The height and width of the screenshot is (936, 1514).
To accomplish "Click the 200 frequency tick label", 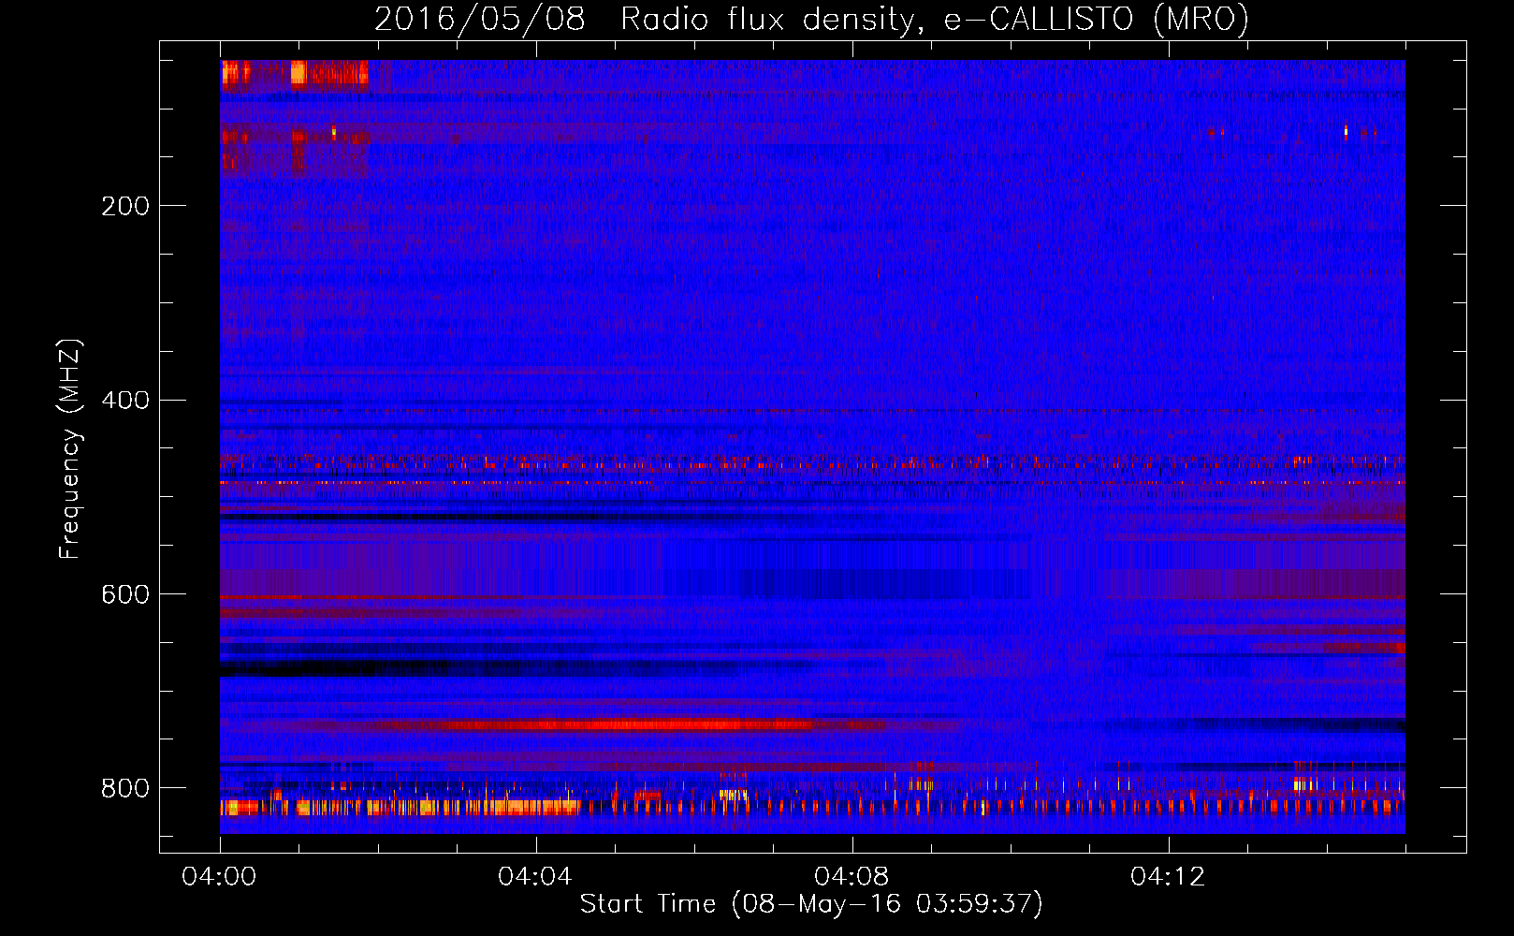I will tap(125, 206).
